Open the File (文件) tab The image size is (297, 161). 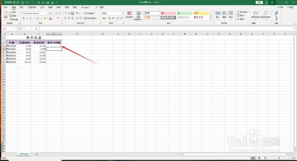click(x=5, y=7)
